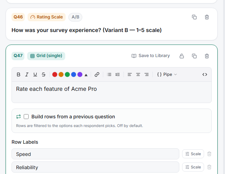The height and width of the screenshot is (174, 225).
Task: Center align the question text
Action: point(138,74)
